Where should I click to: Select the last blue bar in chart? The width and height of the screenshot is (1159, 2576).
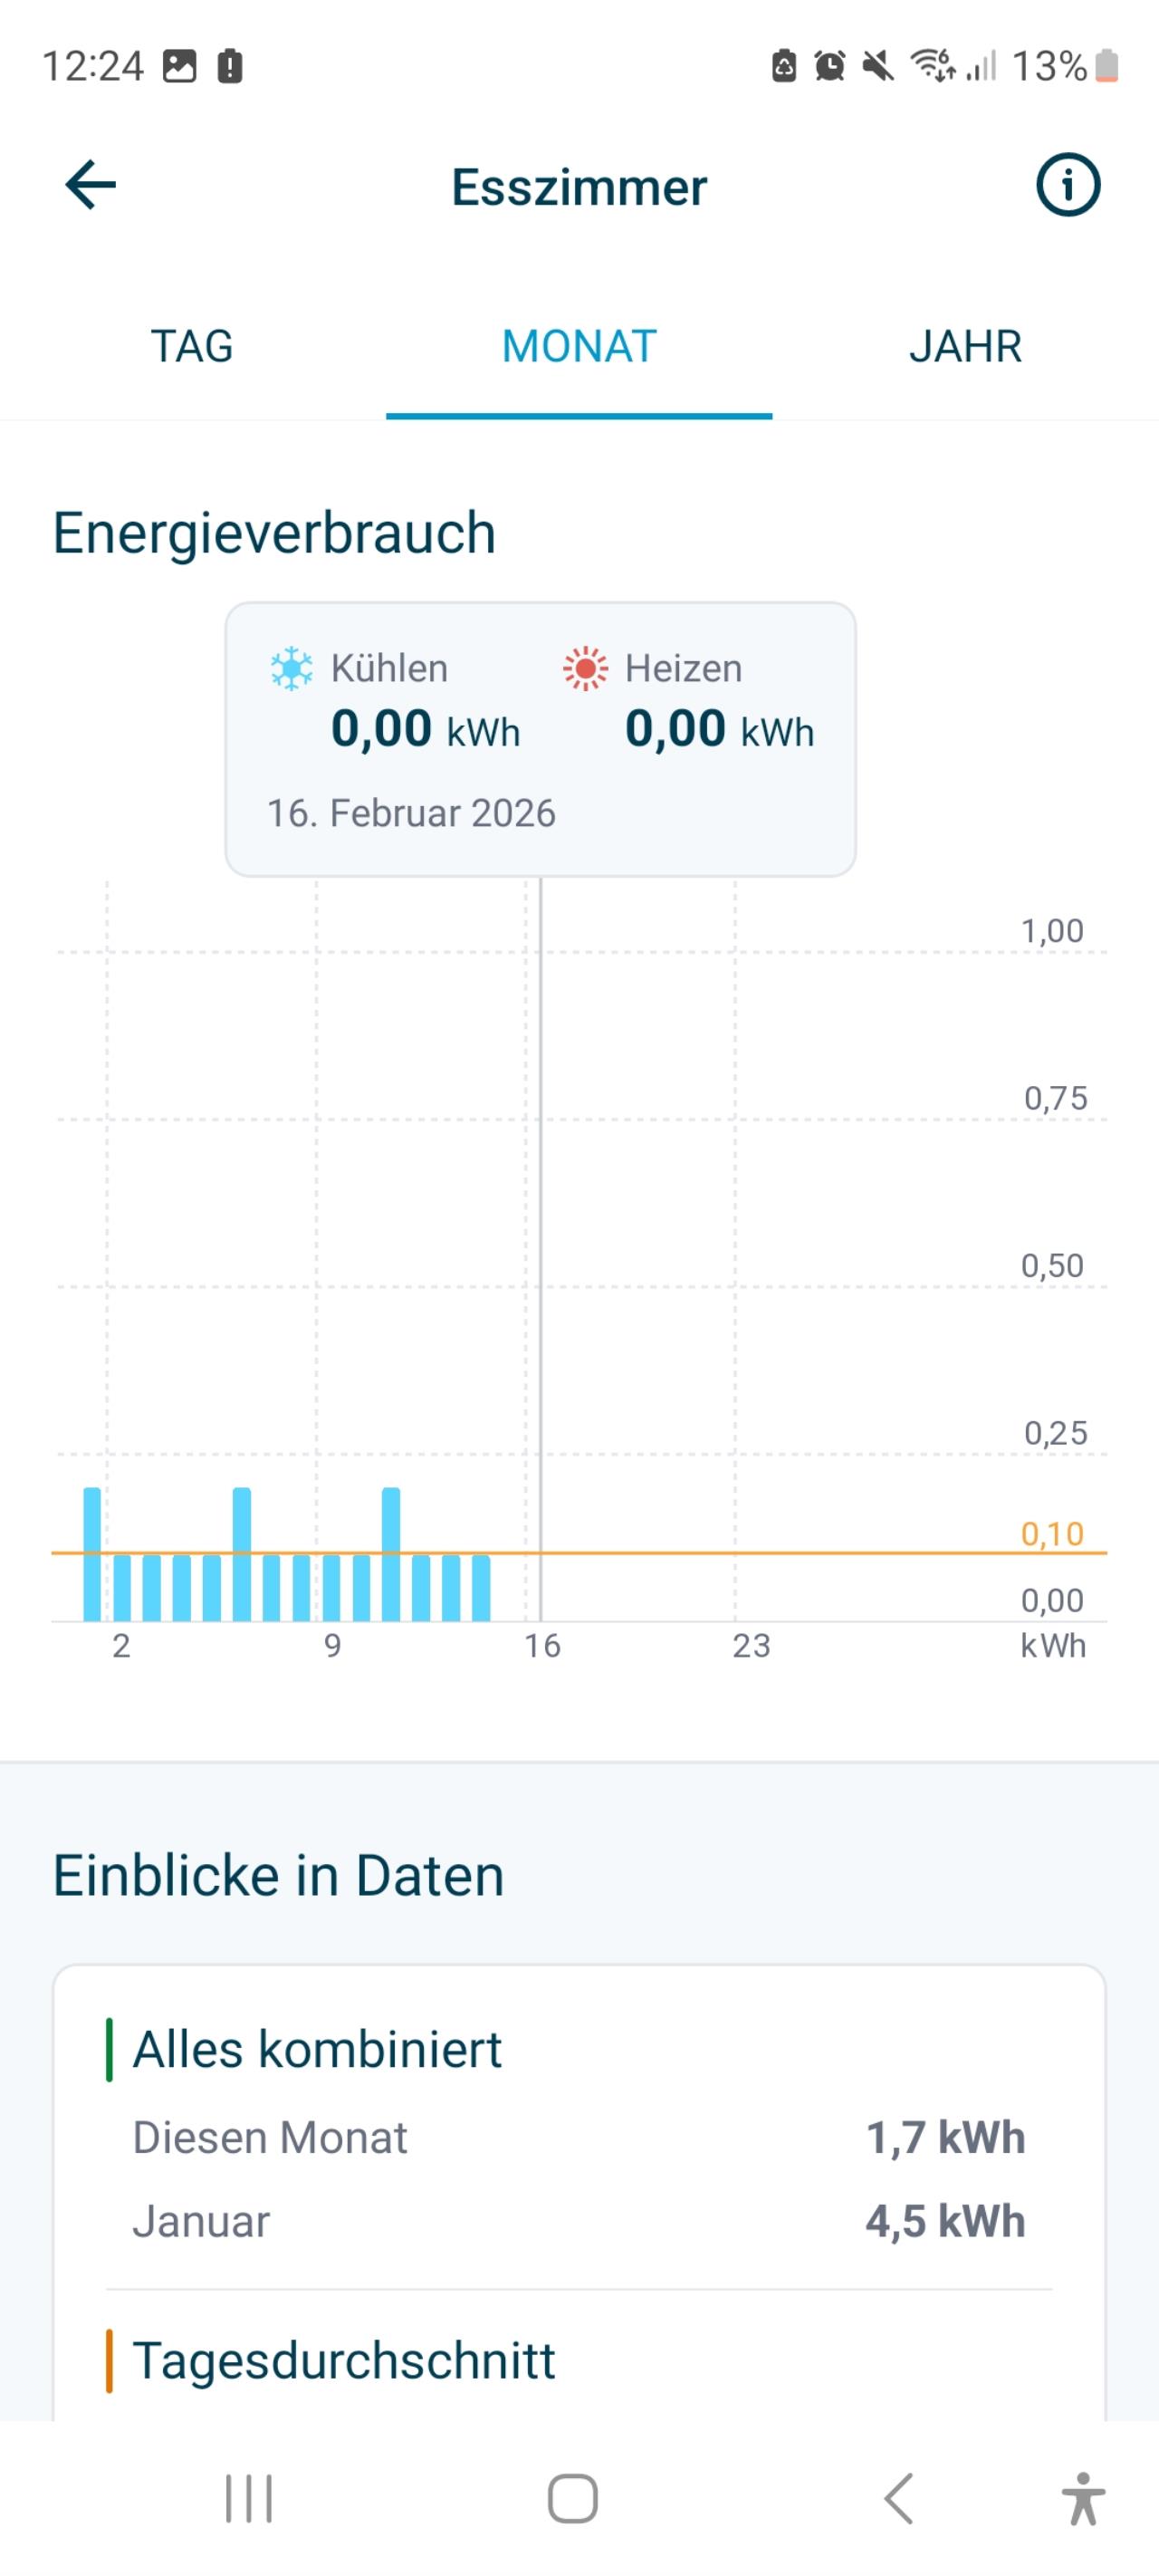[x=481, y=1588]
